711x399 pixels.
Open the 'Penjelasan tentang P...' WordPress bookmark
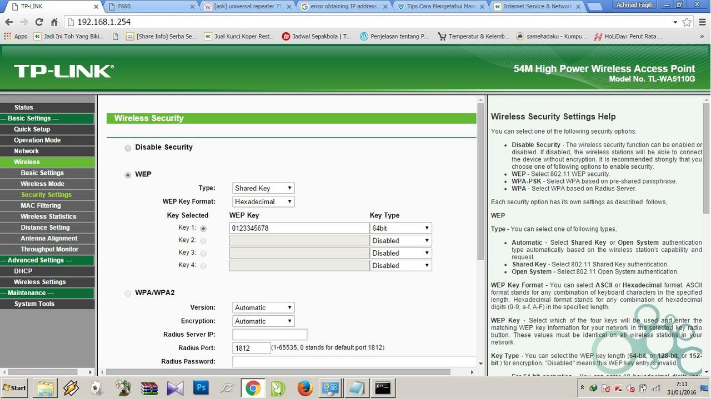pos(394,37)
